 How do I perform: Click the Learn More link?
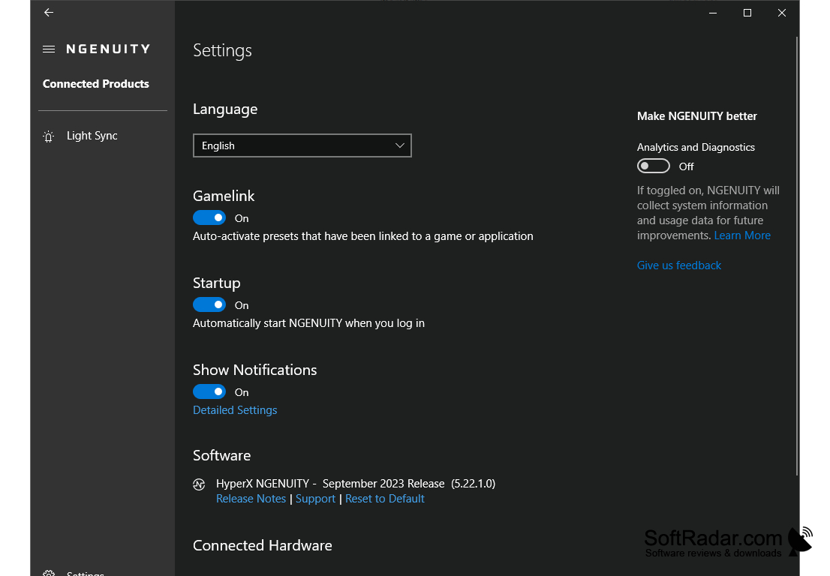click(x=742, y=235)
